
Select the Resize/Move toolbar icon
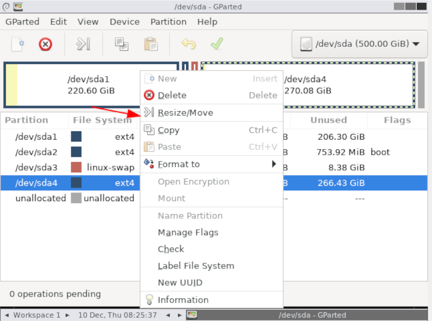(x=83, y=44)
